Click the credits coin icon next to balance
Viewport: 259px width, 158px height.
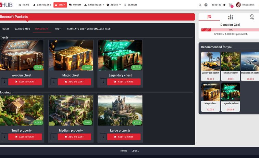[224, 5]
